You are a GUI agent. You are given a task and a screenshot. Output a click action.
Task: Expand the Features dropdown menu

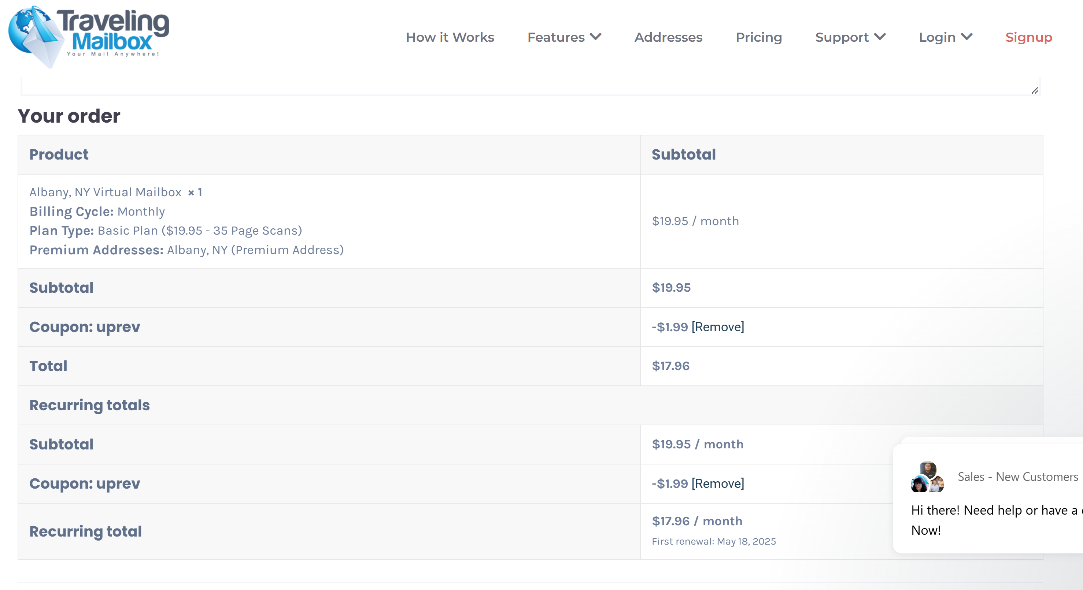(x=564, y=37)
